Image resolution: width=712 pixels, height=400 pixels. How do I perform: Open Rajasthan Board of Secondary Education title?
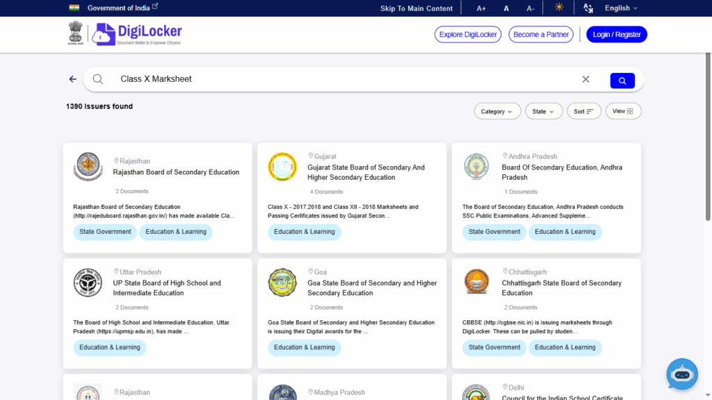(x=176, y=172)
